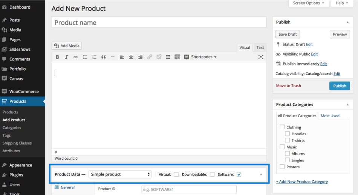Switch to the Text editor tab
This screenshot has width=358, height=195.
(260, 47)
